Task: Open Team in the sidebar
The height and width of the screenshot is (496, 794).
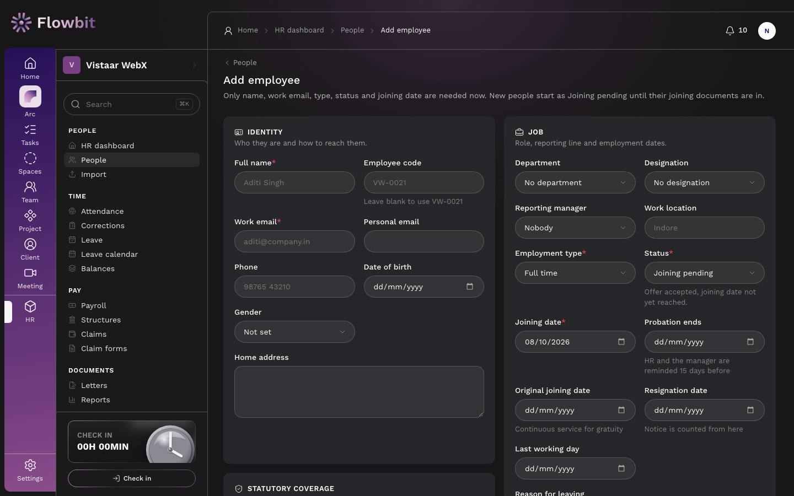Action: (30, 192)
